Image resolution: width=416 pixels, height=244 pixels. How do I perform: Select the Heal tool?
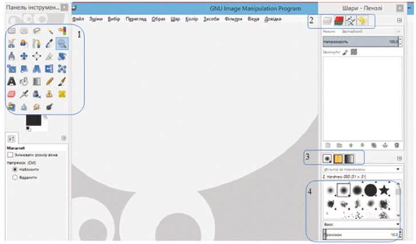point(62,94)
